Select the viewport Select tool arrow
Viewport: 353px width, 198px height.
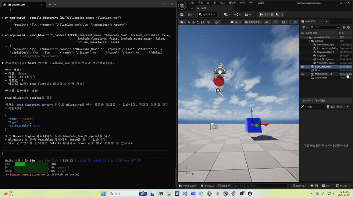pyautogui.click(x=189, y=22)
